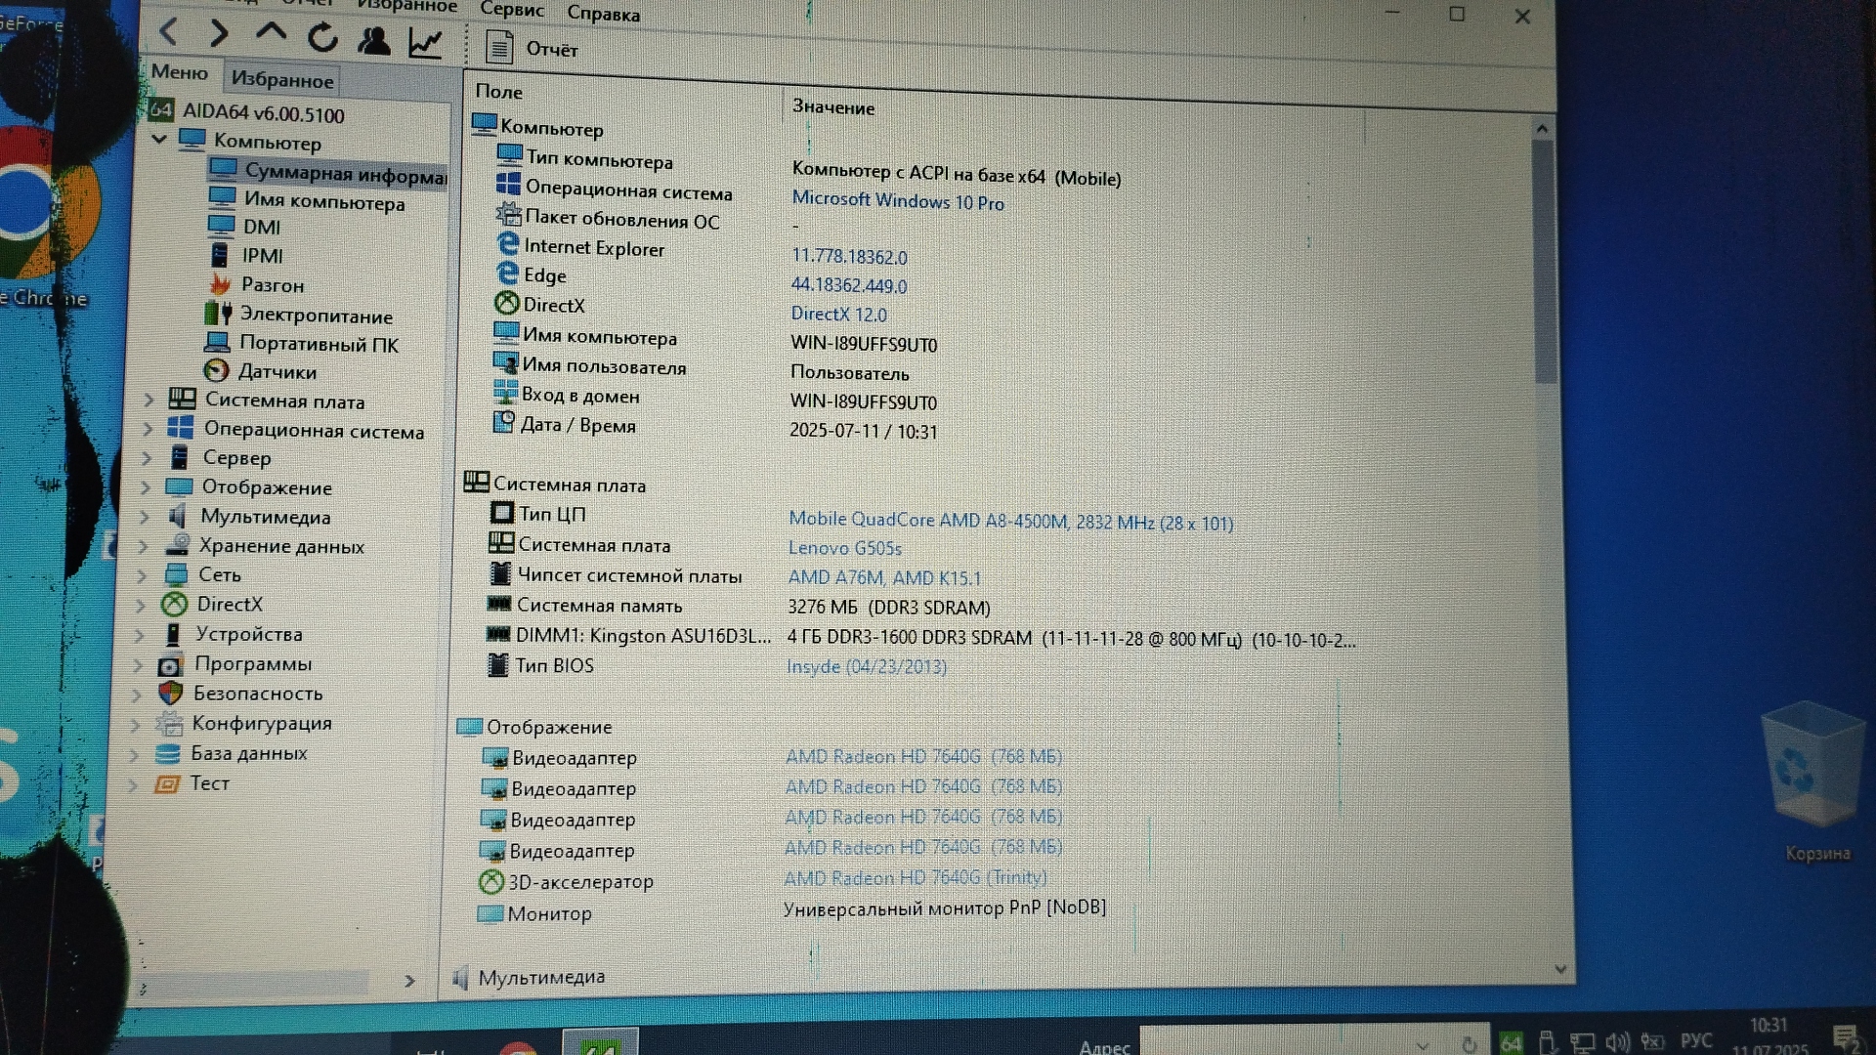
Task: Click the Back navigation arrow
Action: coord(168,32)
